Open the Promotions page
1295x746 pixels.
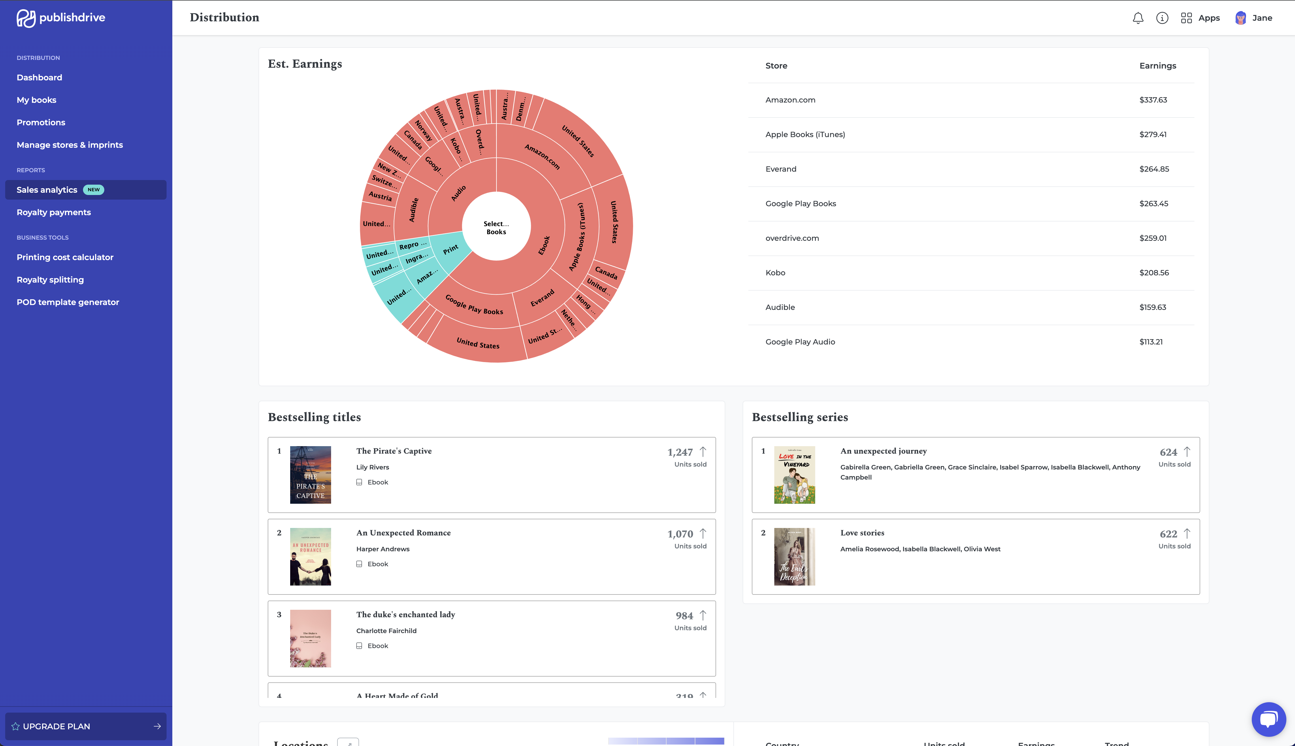[x=41, y=122]
